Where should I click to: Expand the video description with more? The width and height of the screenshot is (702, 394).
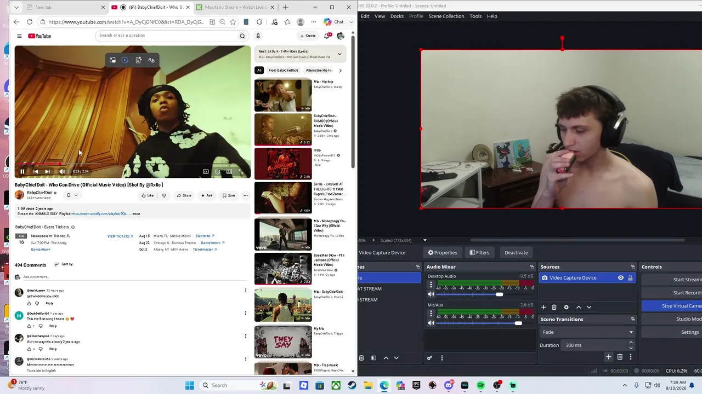pos(136,214)
